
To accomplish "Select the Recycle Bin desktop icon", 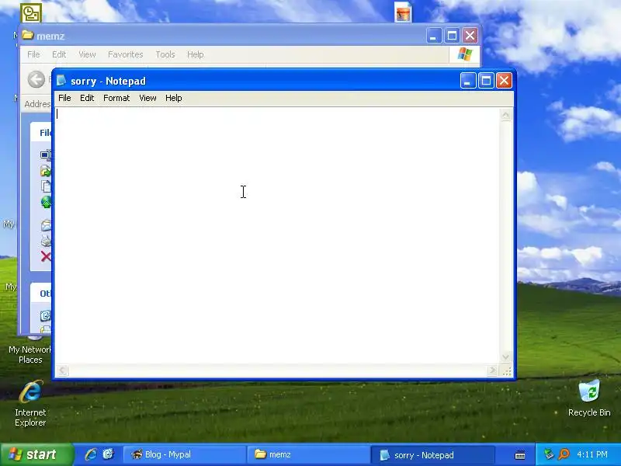I will (589, 398).
